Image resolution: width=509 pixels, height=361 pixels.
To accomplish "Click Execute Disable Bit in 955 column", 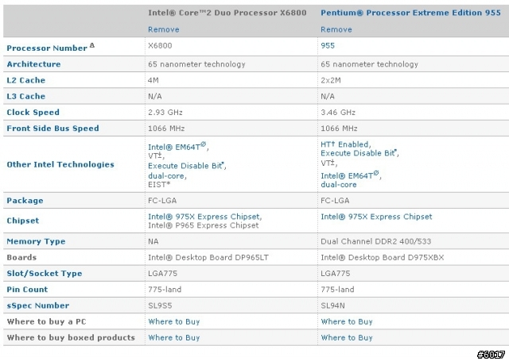I will click(x=359, y=153).
